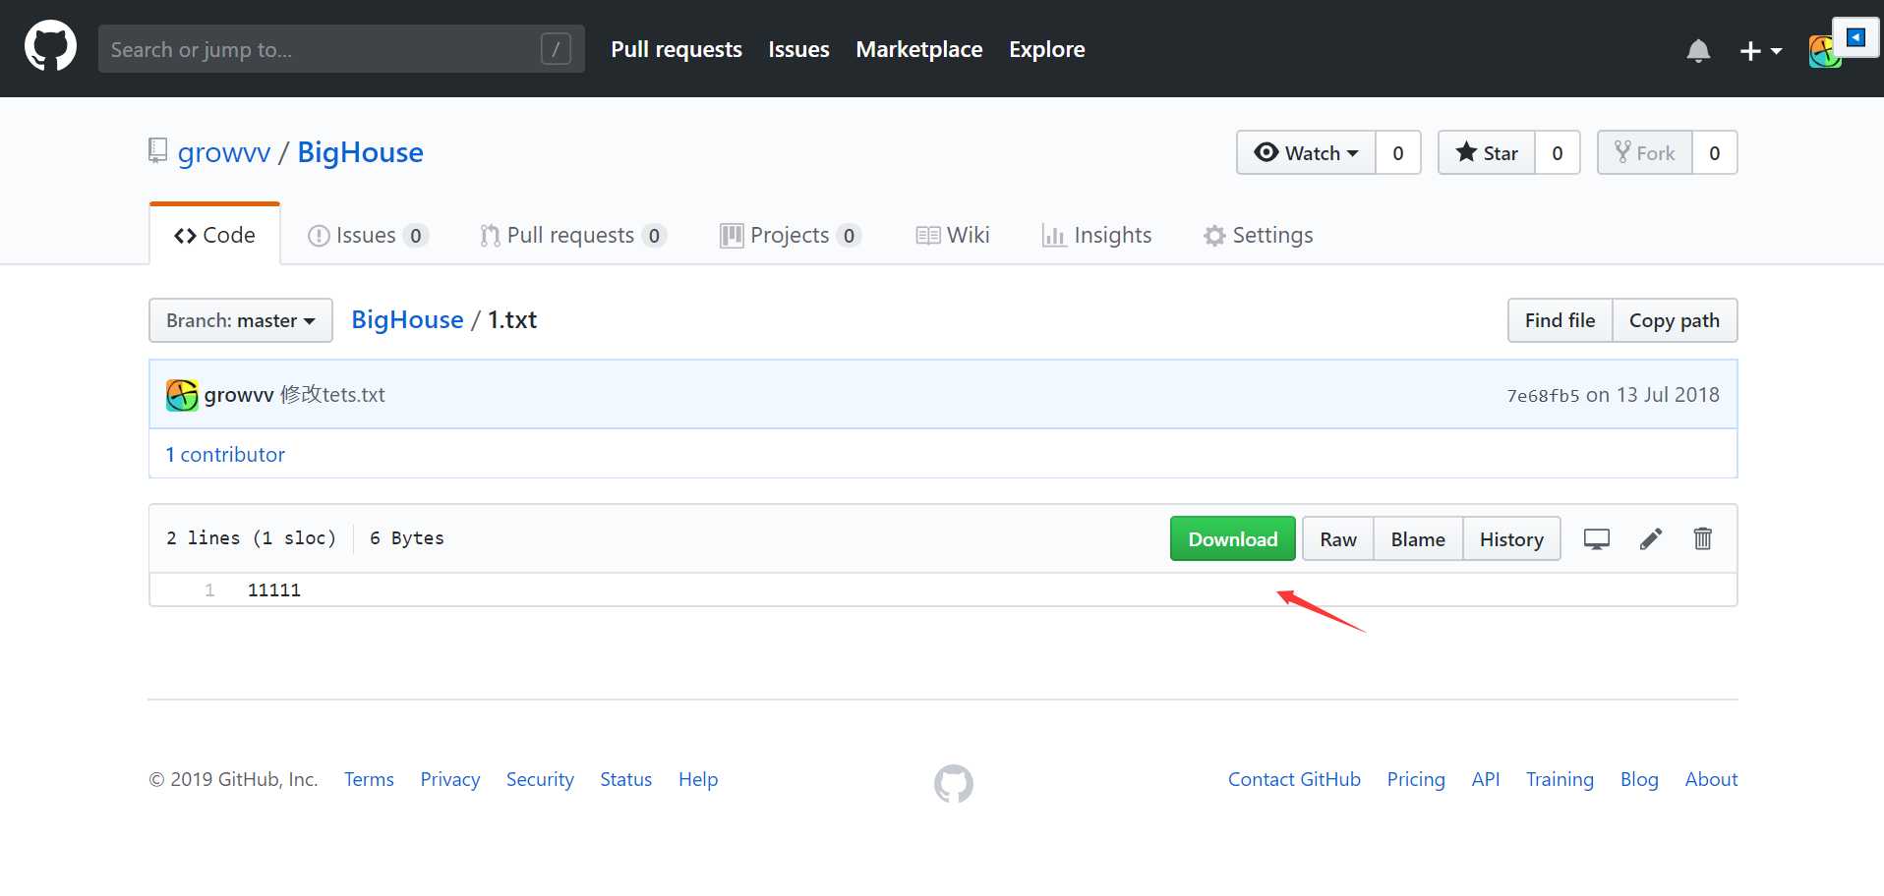Open Contact GitHub footer link

point(1294,779)
